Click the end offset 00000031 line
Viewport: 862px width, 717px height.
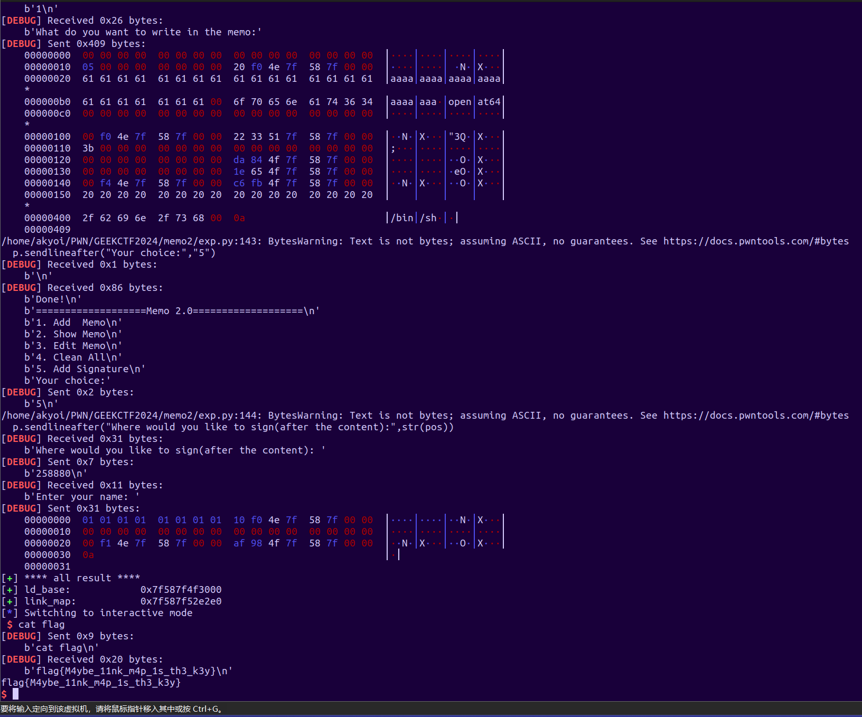[x=48, y=566]
